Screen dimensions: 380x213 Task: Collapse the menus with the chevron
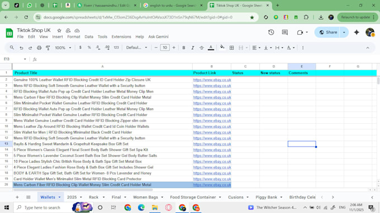(x=368, y=48)
